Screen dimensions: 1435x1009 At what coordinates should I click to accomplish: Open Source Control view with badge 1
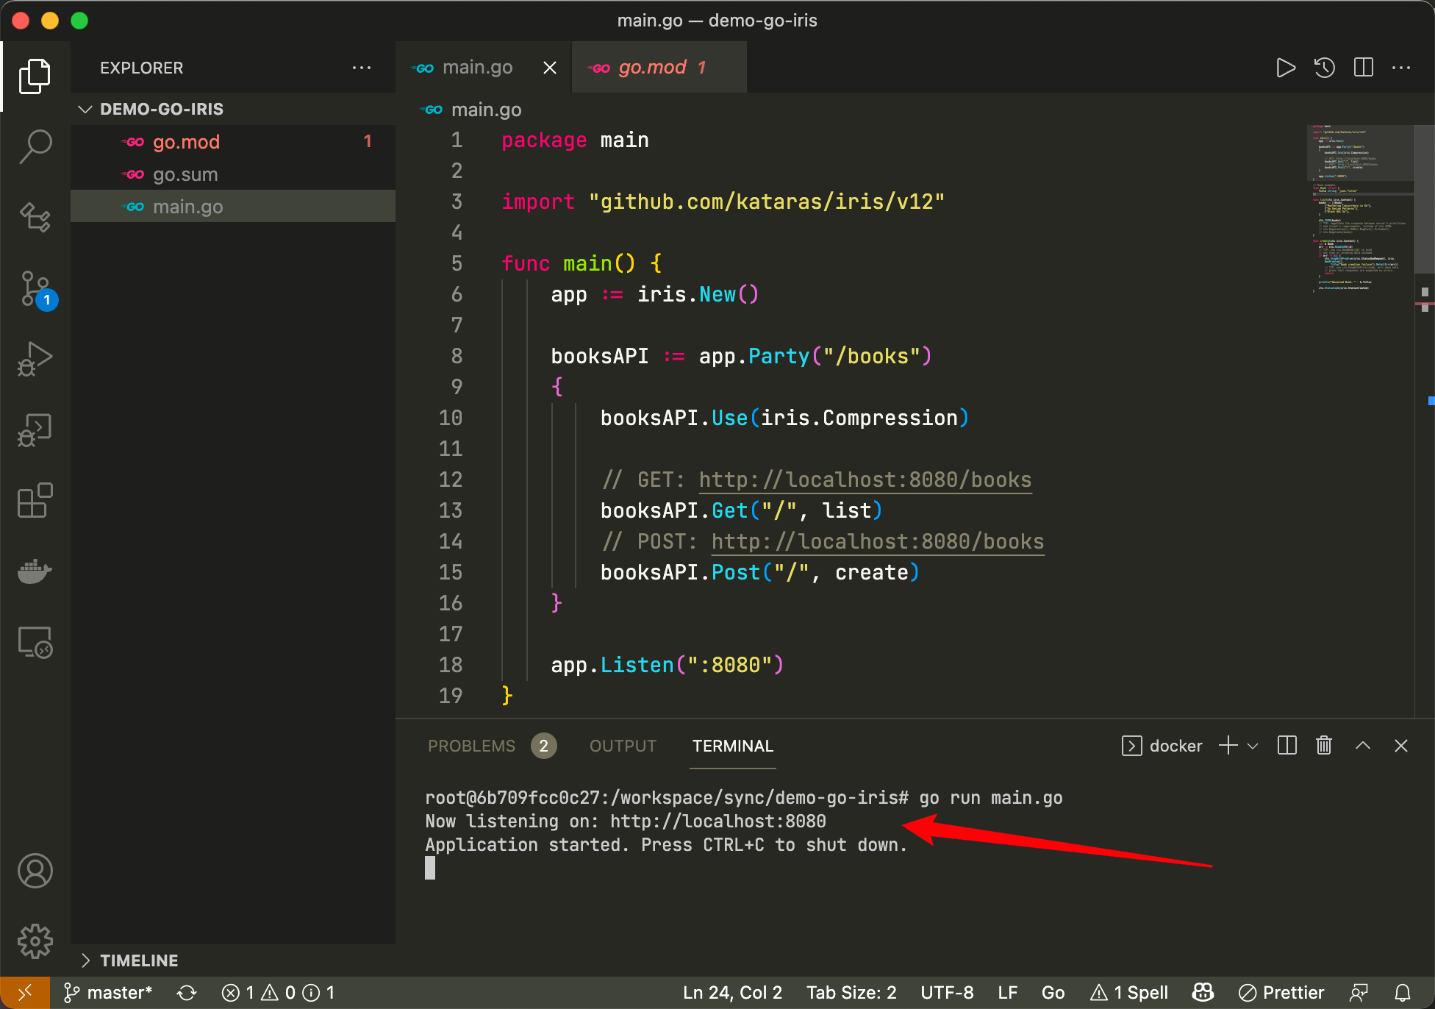[x=37, y=290]
